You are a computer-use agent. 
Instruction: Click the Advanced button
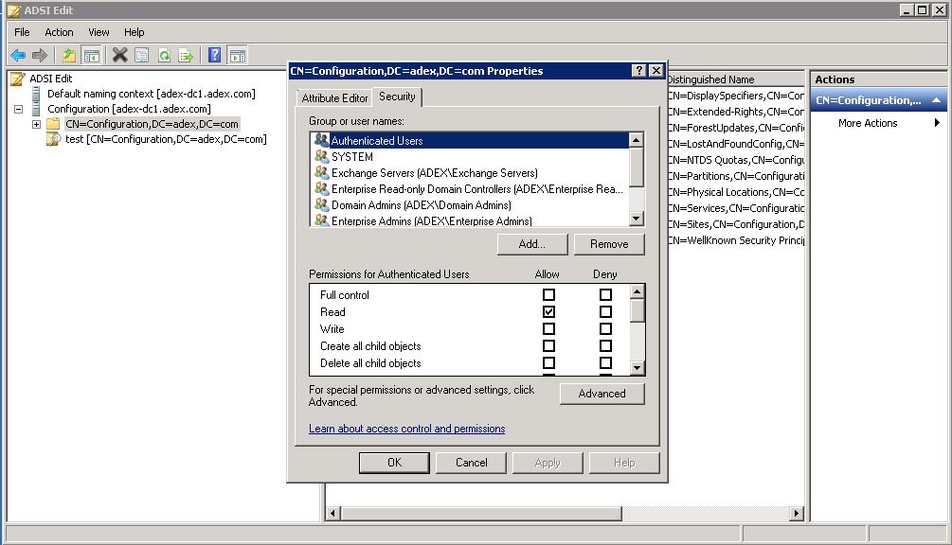[602, 394]
